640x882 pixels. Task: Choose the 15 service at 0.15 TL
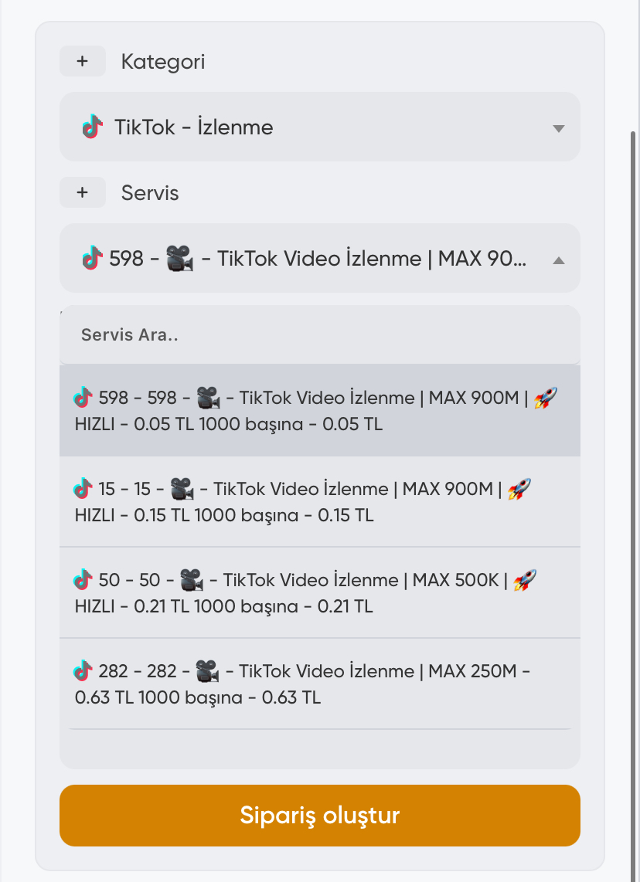pyautogui.click(x=320, y=502)
